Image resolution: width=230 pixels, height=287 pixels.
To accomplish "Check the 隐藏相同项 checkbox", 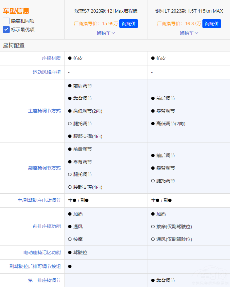I will [6, 21].
